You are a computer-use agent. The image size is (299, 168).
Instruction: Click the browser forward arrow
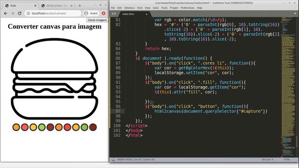pyautogui.click(x=13, y=14)
